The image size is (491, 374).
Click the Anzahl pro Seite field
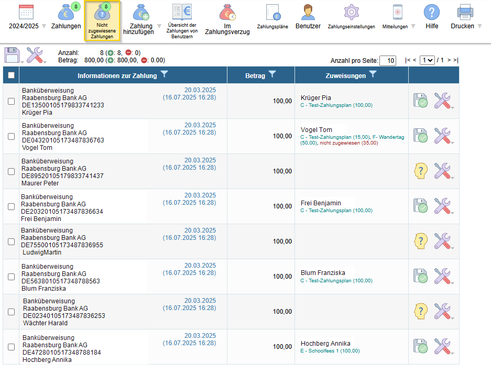[x=388, y=60]
